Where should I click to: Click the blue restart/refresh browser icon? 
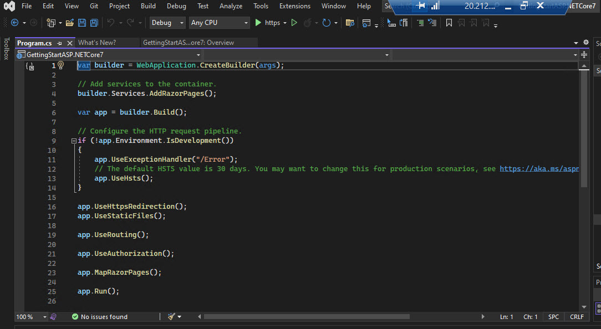tap(326, 23)
